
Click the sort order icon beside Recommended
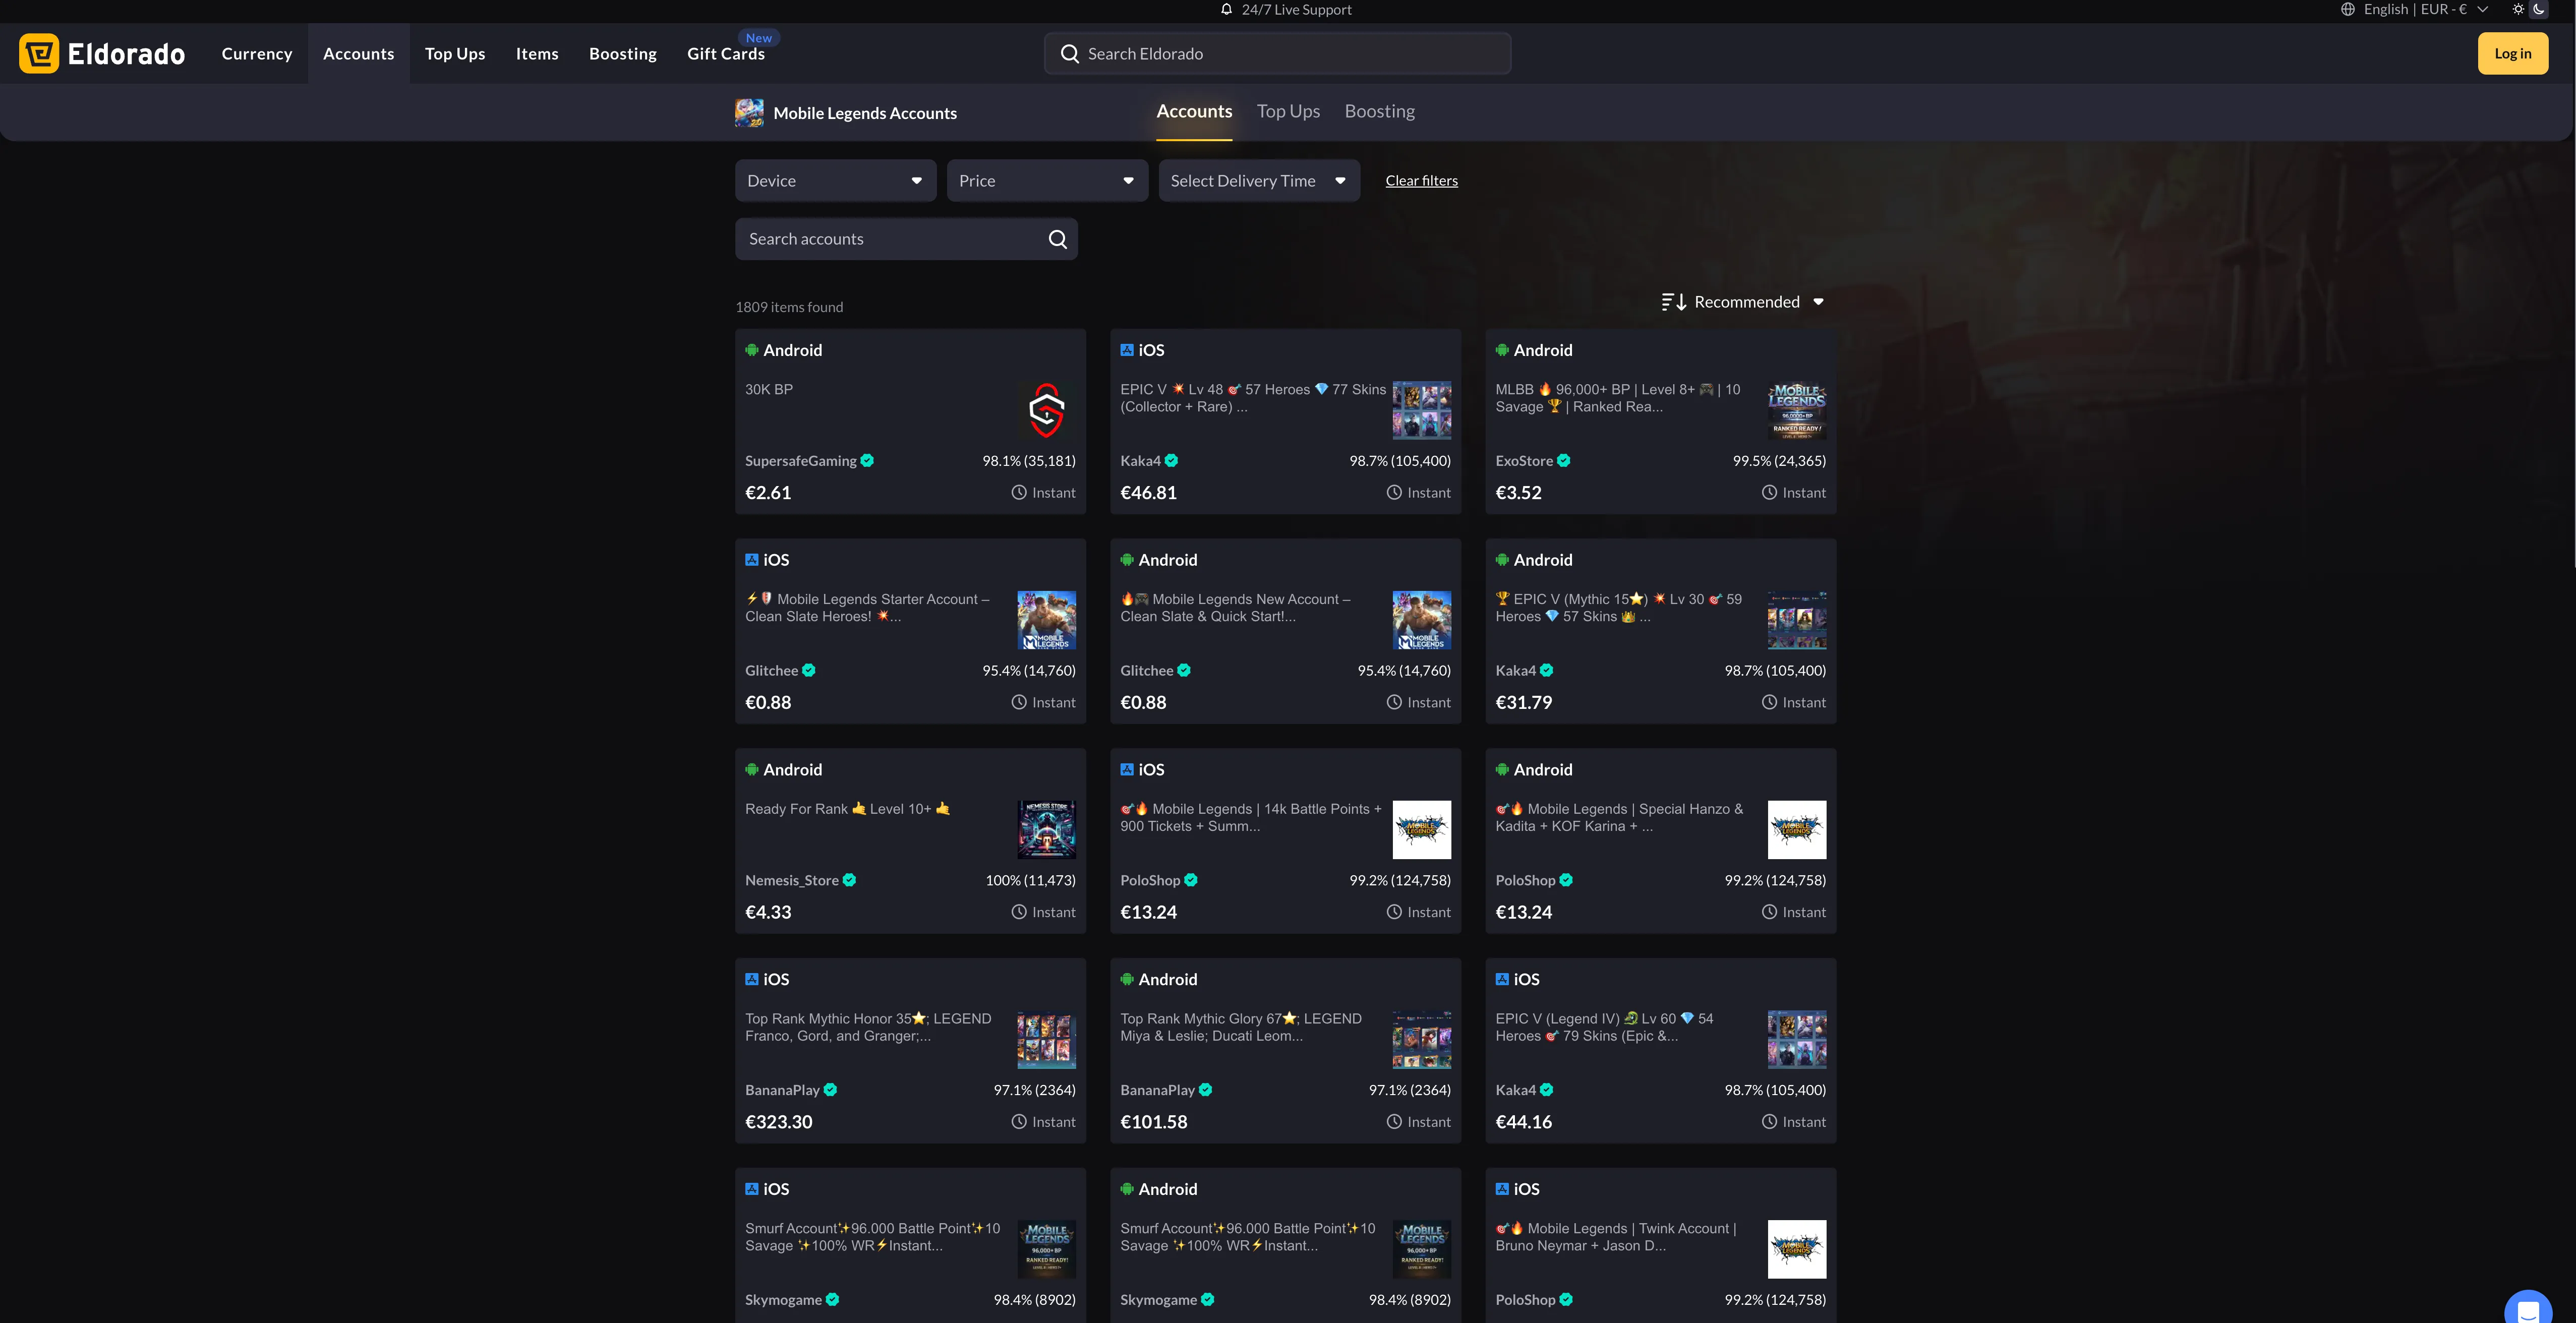pos(1674,302)
